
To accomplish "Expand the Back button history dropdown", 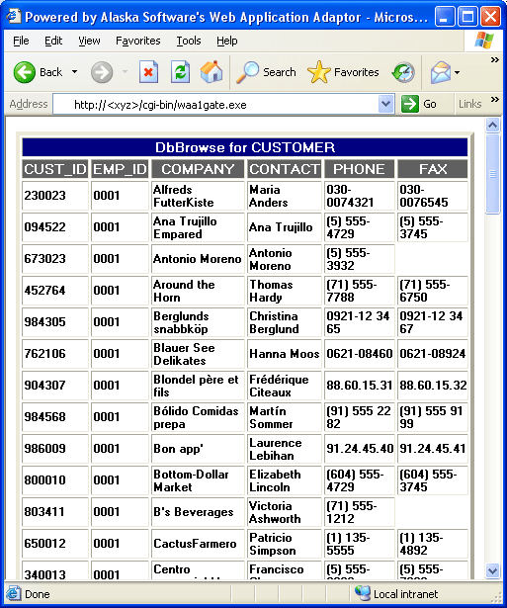I will tap(74, 72).
